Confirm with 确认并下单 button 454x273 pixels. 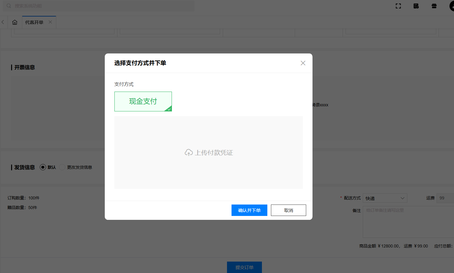tap(249, 210)
